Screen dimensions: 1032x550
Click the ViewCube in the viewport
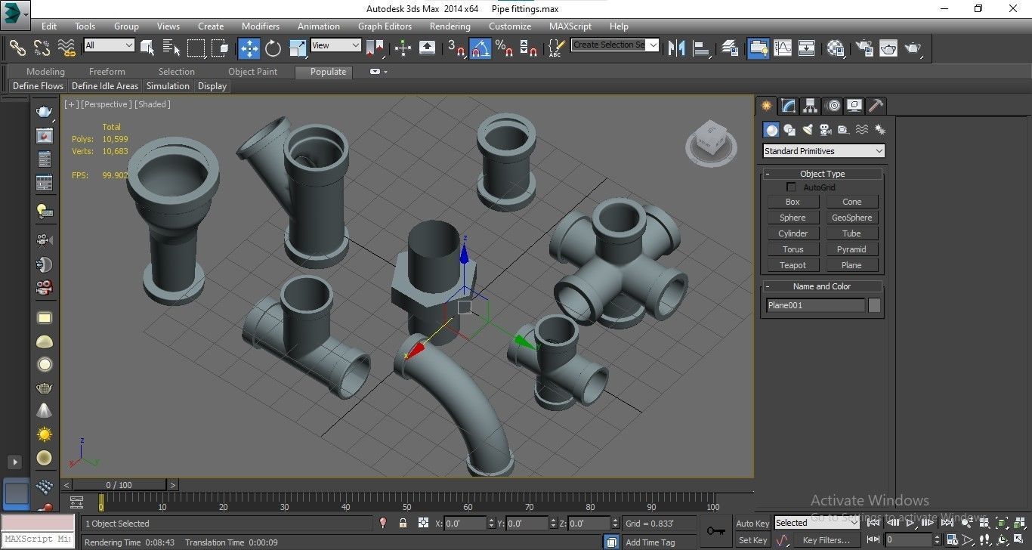710,143
